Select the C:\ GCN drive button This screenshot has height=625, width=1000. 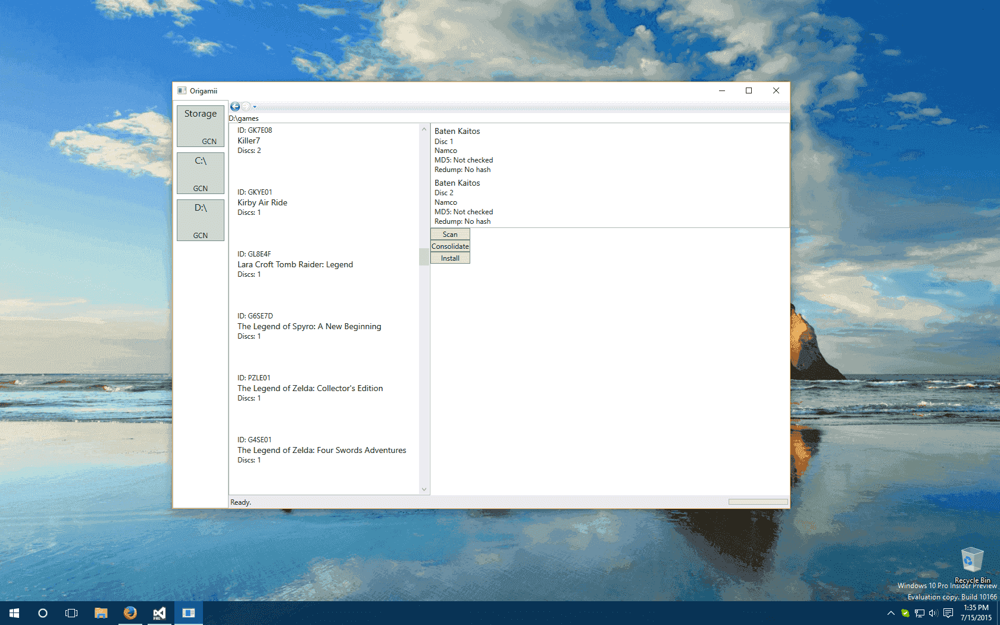pos(201,173)
